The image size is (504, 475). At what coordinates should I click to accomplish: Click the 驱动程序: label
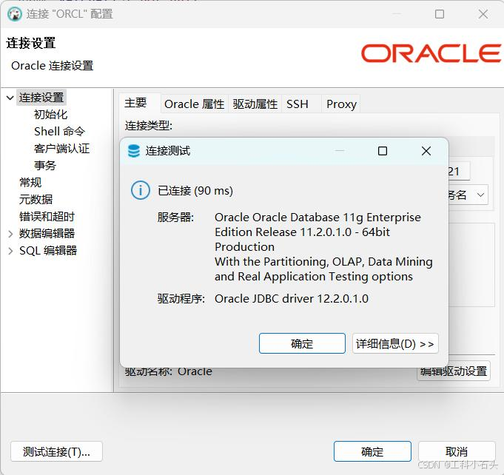[x=181, y=299]
